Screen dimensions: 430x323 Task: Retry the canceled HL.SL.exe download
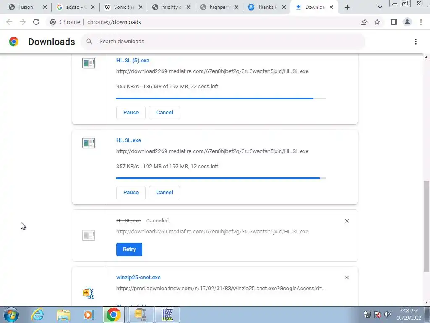tap(129, 249)
